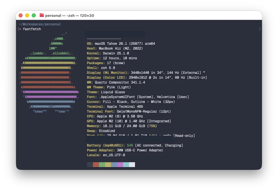Image resolution: width=278 pixels, height=191 pixels.
Task: Click the 'Shell: zsh 5.9' line
Action: [101, 68]
